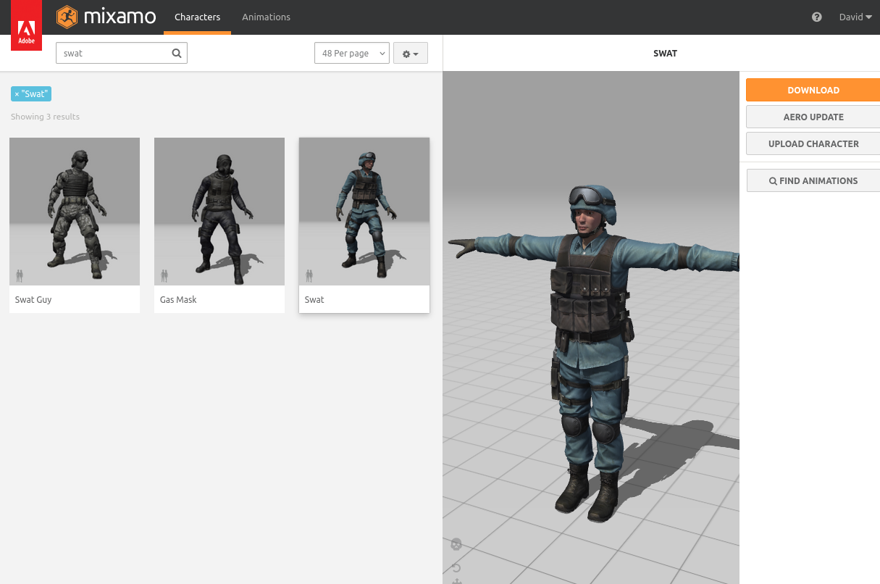Reset the camera with the rotate arrow icon
Screen dimensions: 880x584
pos(456,567)
